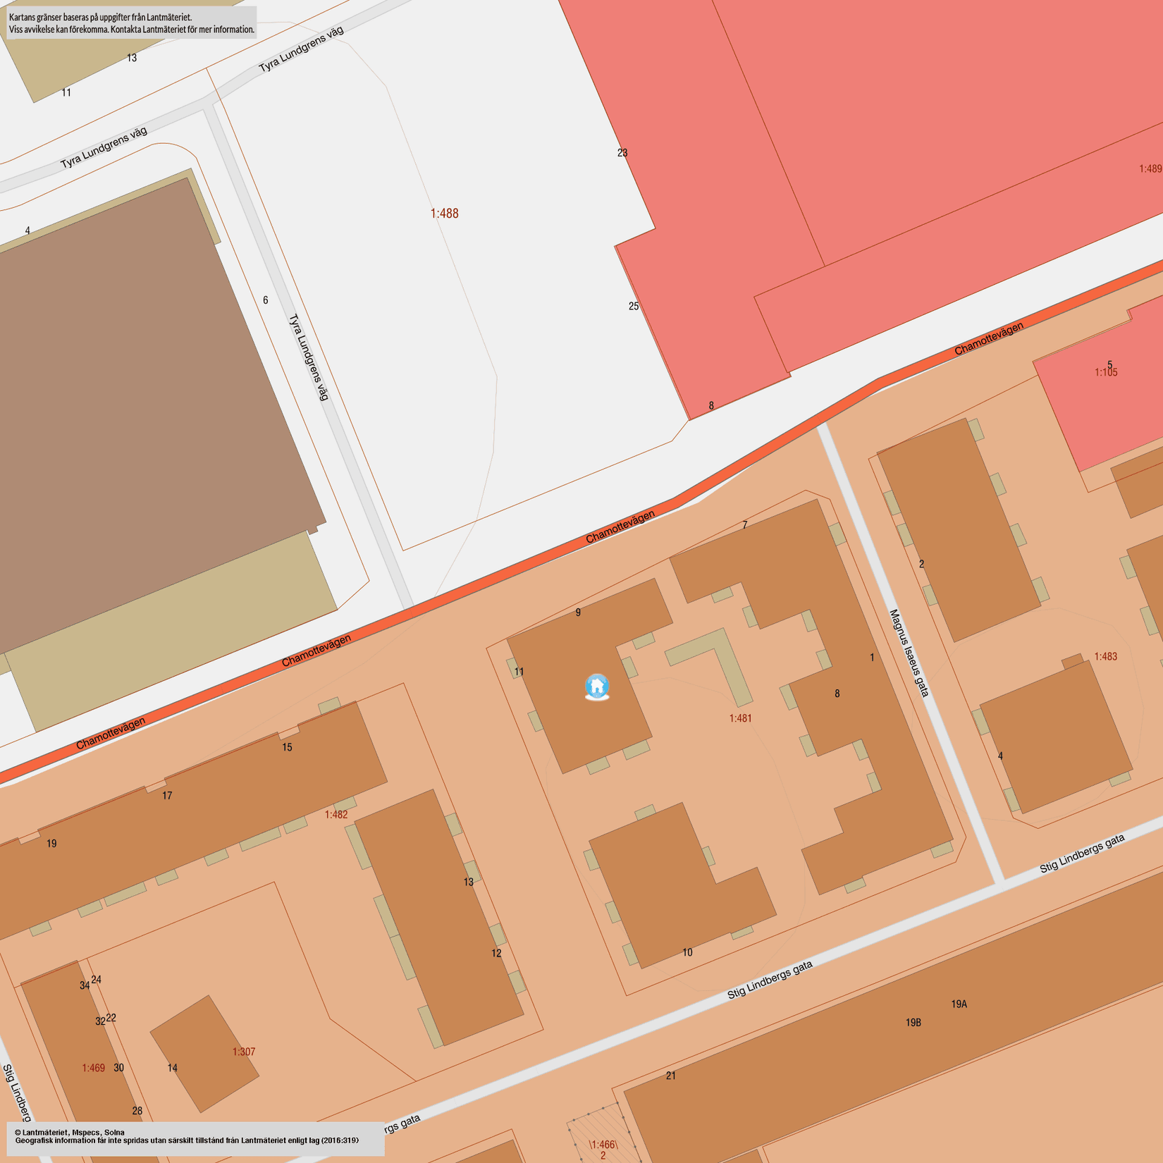Click the Kartans gränser info notice

click(132, 23)
